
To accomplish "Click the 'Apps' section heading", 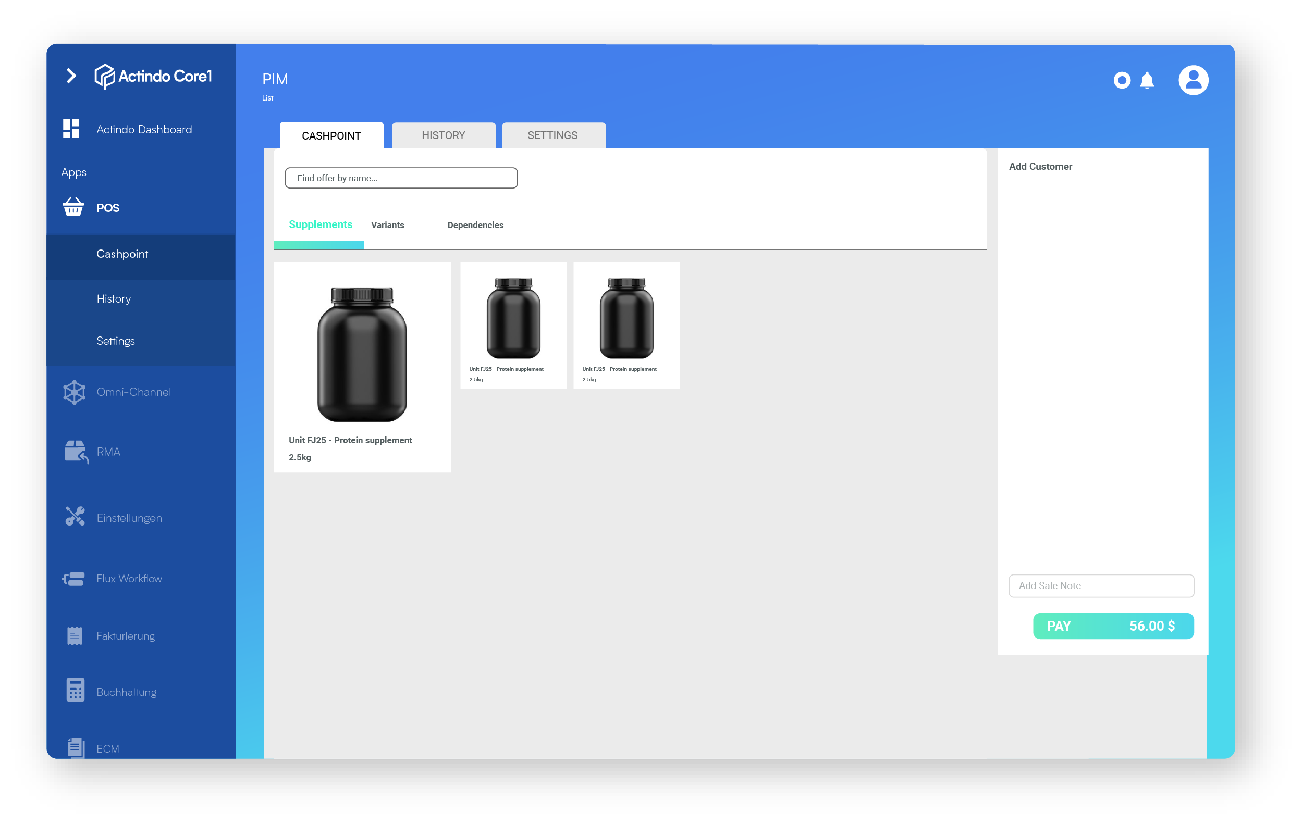I will (x=73, y=172).
